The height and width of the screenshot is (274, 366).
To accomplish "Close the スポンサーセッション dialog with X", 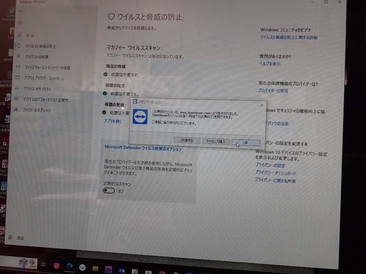I will click(262, 105).
